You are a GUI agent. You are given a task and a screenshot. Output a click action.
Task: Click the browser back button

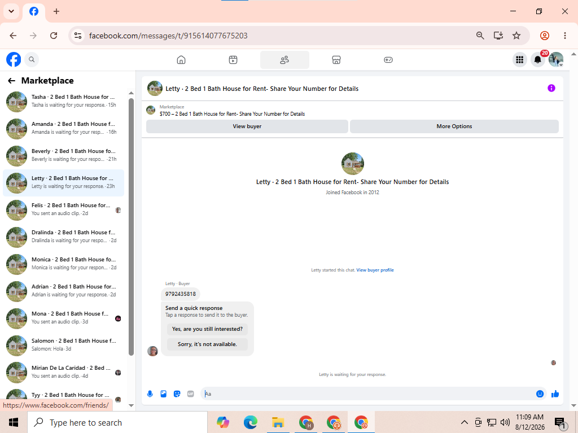tap(14, 36)
